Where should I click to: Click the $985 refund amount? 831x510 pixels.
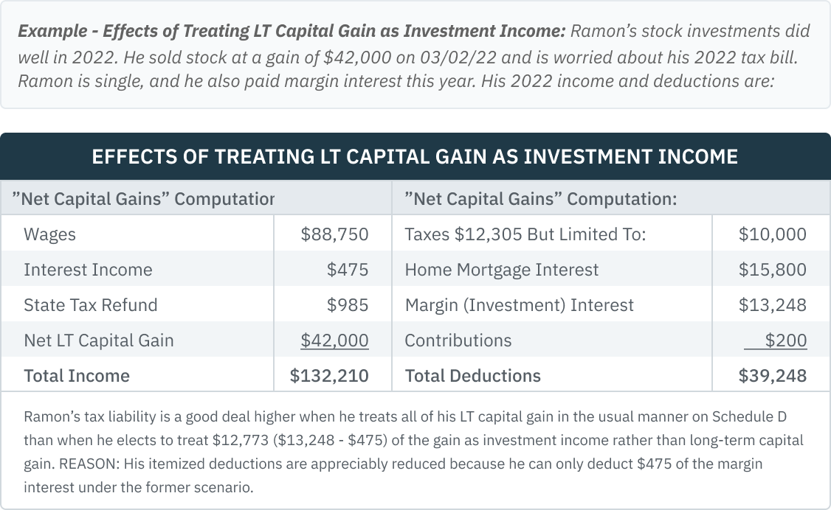point(348,305)
